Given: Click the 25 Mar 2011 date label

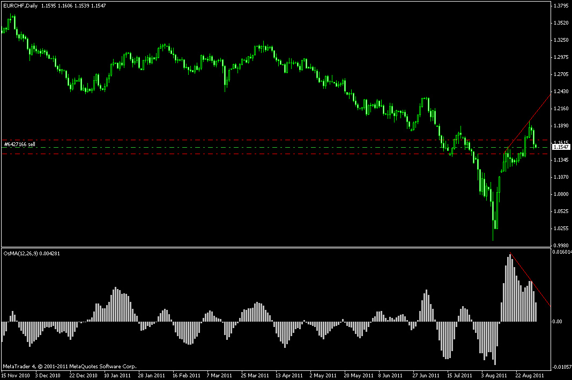Looking at the screenshot, I should click(255, 375).
